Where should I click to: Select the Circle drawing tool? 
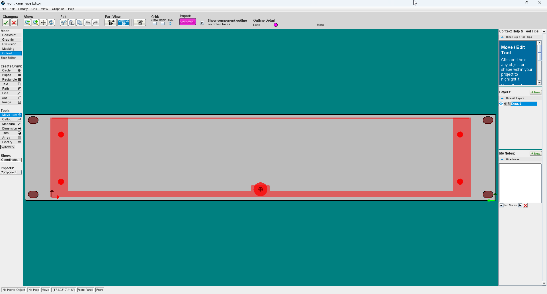pos(11,70)
